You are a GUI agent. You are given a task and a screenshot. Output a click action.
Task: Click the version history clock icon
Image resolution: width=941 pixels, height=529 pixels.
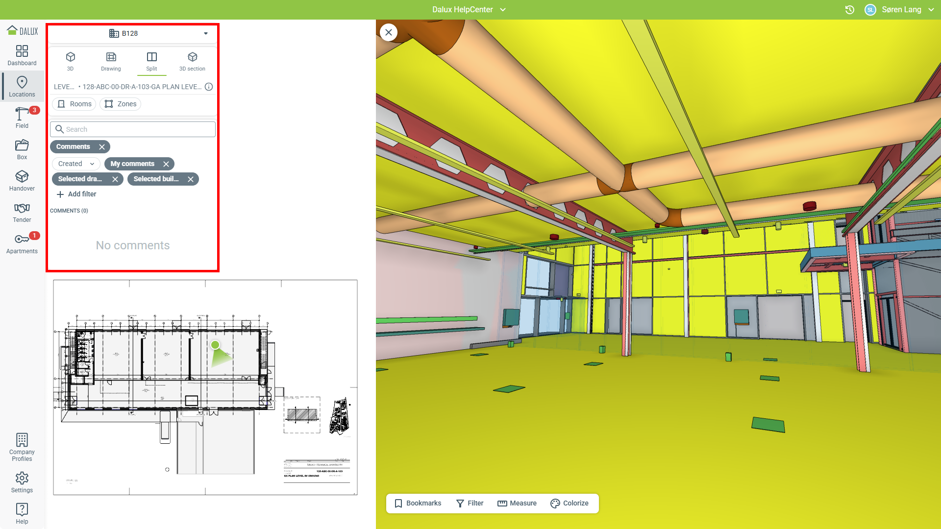[x=850, y=10]
